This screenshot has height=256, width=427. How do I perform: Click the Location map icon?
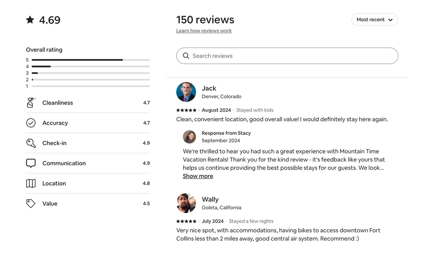coord(31,183)
